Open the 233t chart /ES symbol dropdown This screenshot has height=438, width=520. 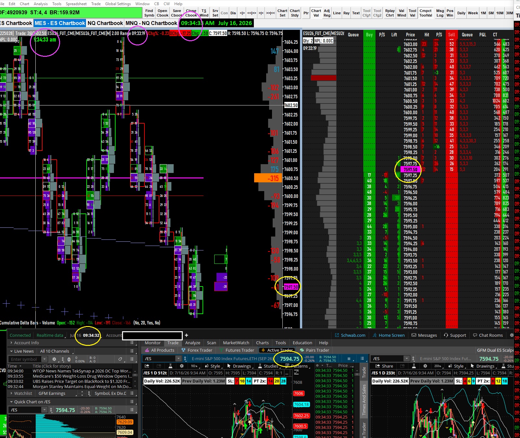point(406,359)
